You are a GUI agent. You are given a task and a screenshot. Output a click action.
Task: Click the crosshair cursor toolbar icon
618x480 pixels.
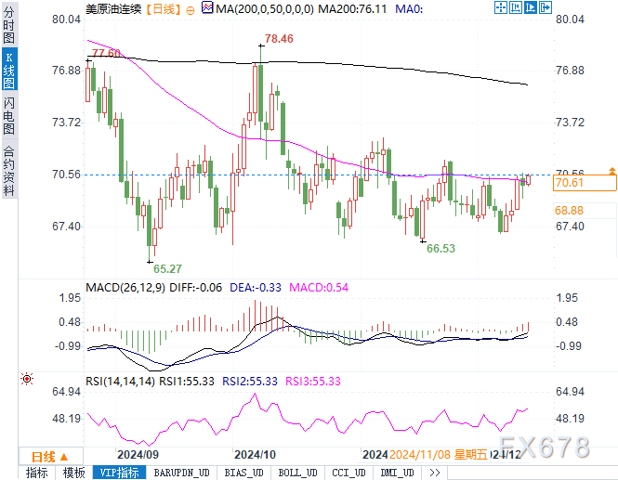[x=501, y=7]
